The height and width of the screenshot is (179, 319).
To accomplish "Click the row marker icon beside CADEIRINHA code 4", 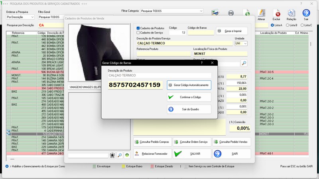I will point(8,131).
